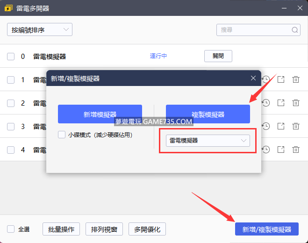This screenshot has height=243, width=308.
Task: Open backup/restore icon for emulator row 1
Action: click(x=266, y=79)
